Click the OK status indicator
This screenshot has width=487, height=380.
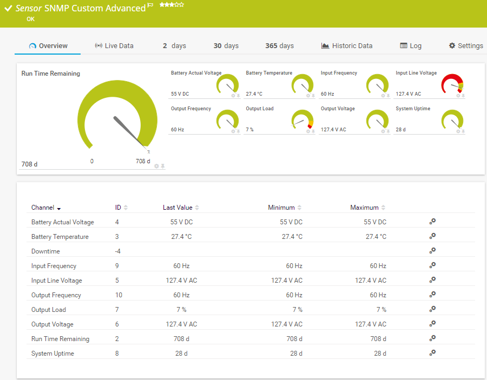(x=30, y=19)
